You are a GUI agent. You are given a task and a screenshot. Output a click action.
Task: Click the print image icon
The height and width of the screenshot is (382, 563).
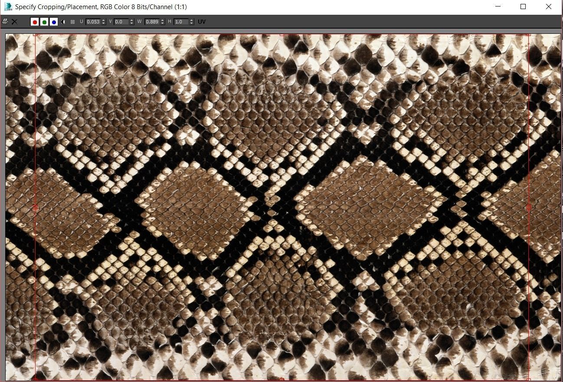point(5,22)
